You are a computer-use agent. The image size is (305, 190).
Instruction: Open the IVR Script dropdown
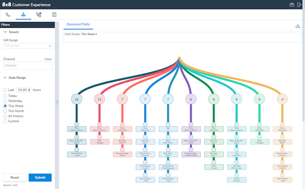[x=28, y=46]
